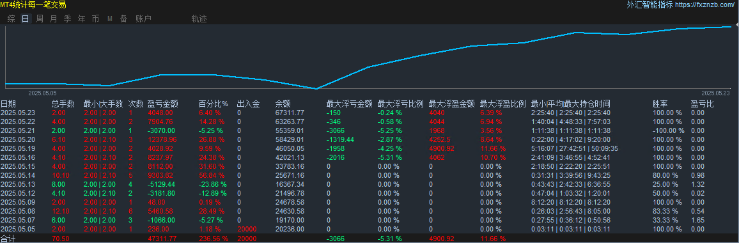Click the profit amount 12378.96
The image size is (739, 243).
tap(162, 139)
